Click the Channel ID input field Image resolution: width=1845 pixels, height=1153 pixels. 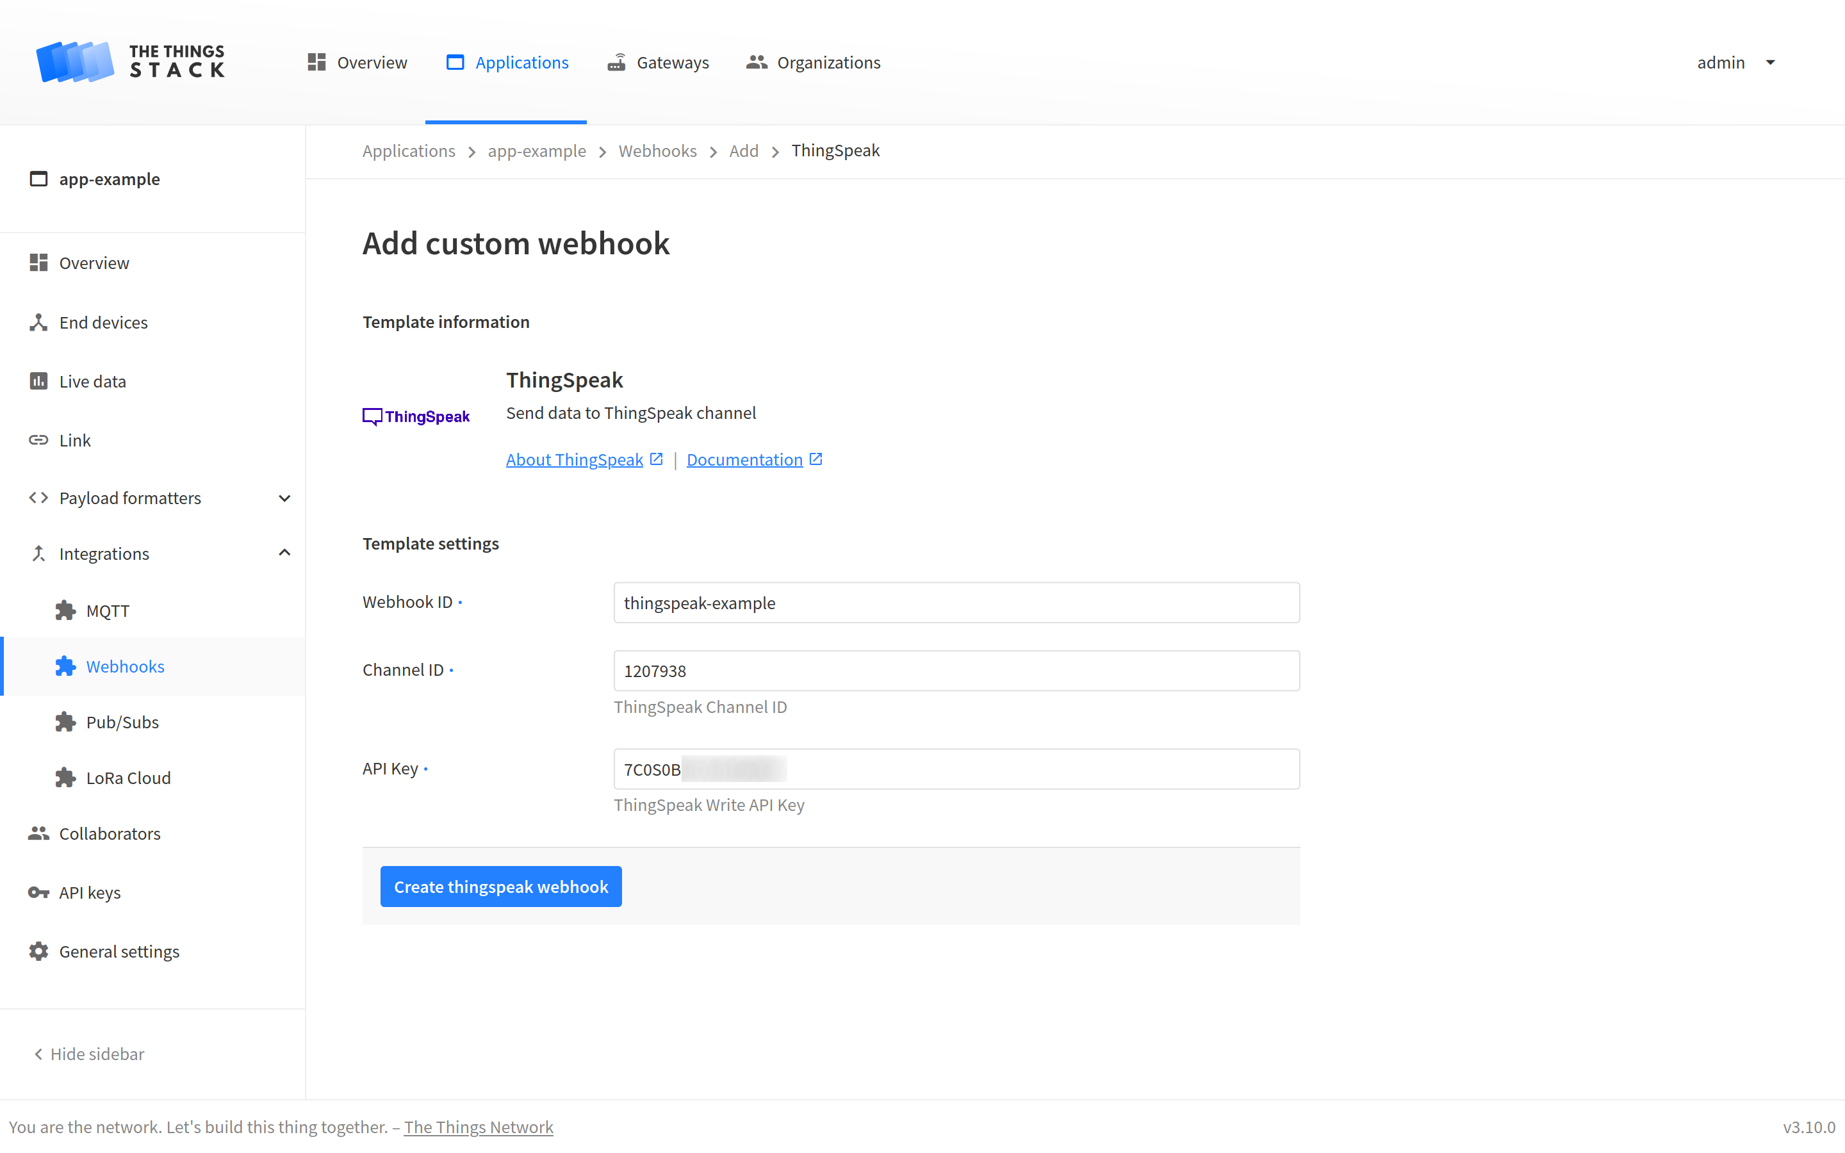tap(956, 670)
